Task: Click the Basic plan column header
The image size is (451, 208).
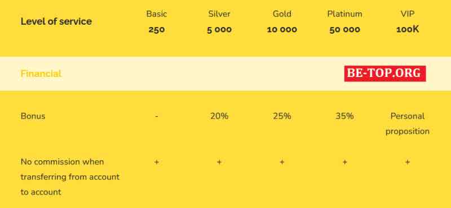Action: point(157,21)
